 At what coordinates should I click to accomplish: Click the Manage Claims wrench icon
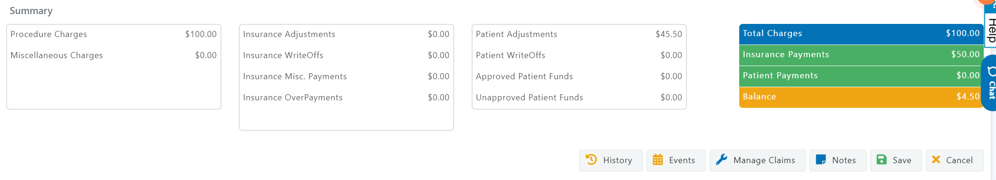click(x=721, y=160)
